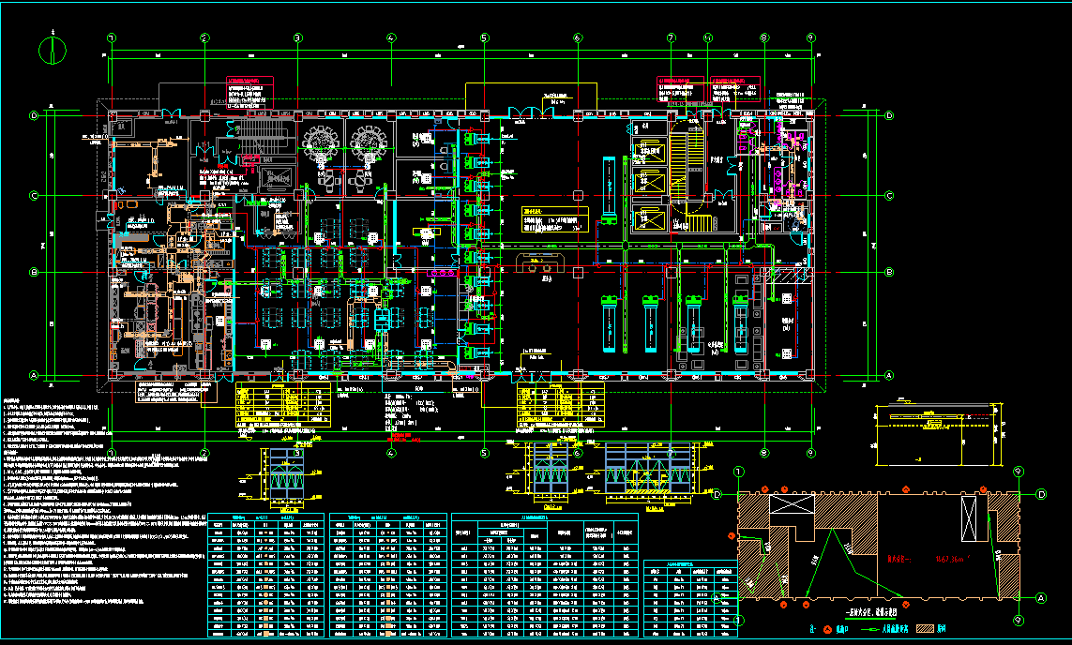
Task: Select grid bubble 5 in the top row
Action: pos(485,38)
